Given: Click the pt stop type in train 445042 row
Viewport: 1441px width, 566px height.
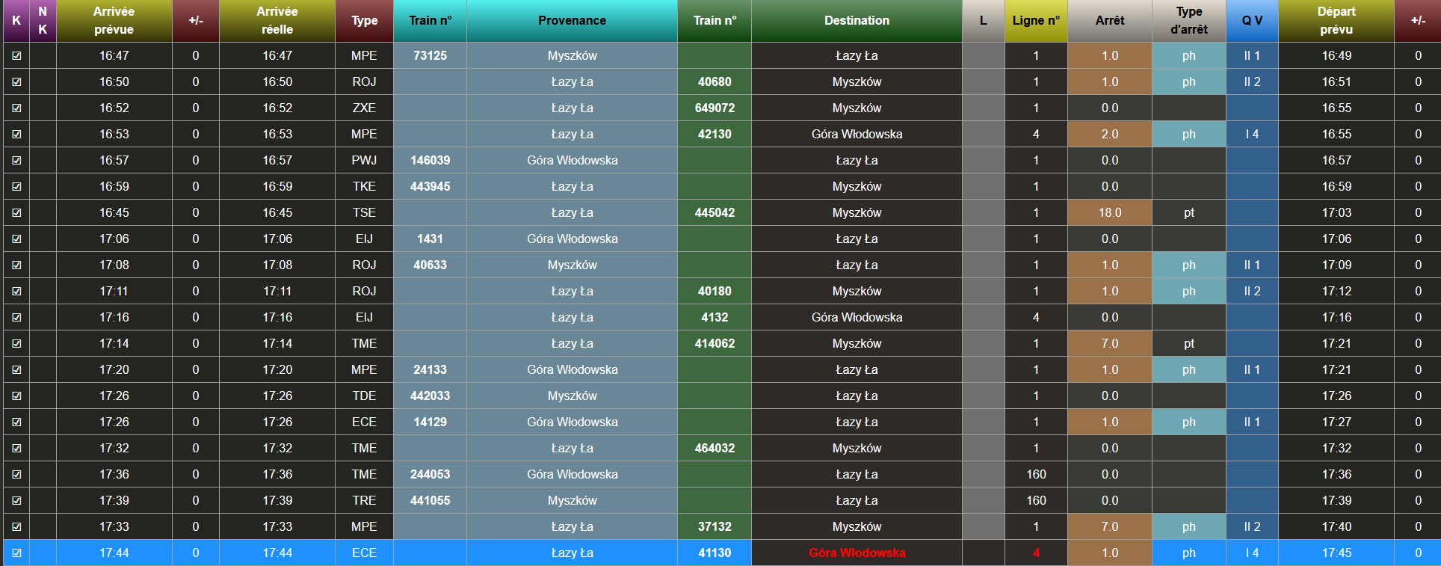Looking at the screenshot, I should click(x=1189, y=213).
